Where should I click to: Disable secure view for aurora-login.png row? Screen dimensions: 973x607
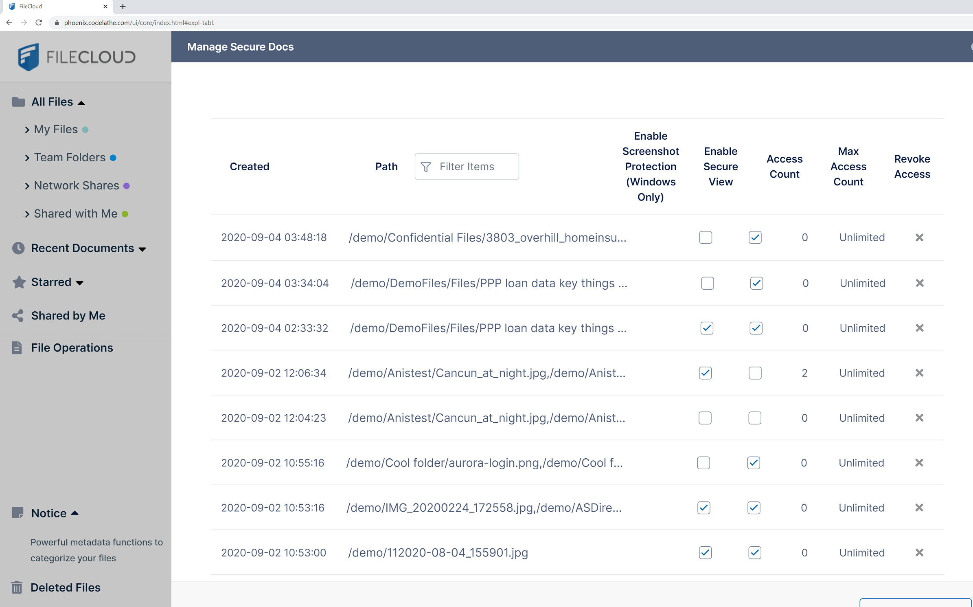[754, 463]
